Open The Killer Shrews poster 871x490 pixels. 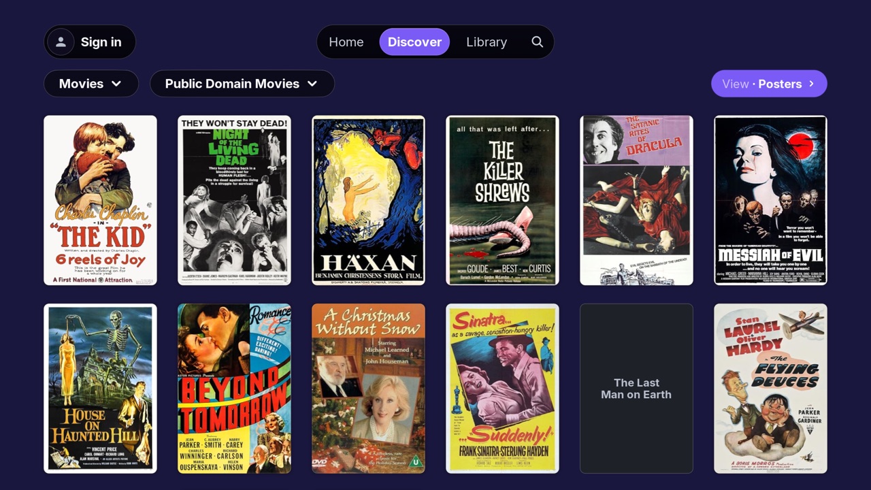pos(502,200)
